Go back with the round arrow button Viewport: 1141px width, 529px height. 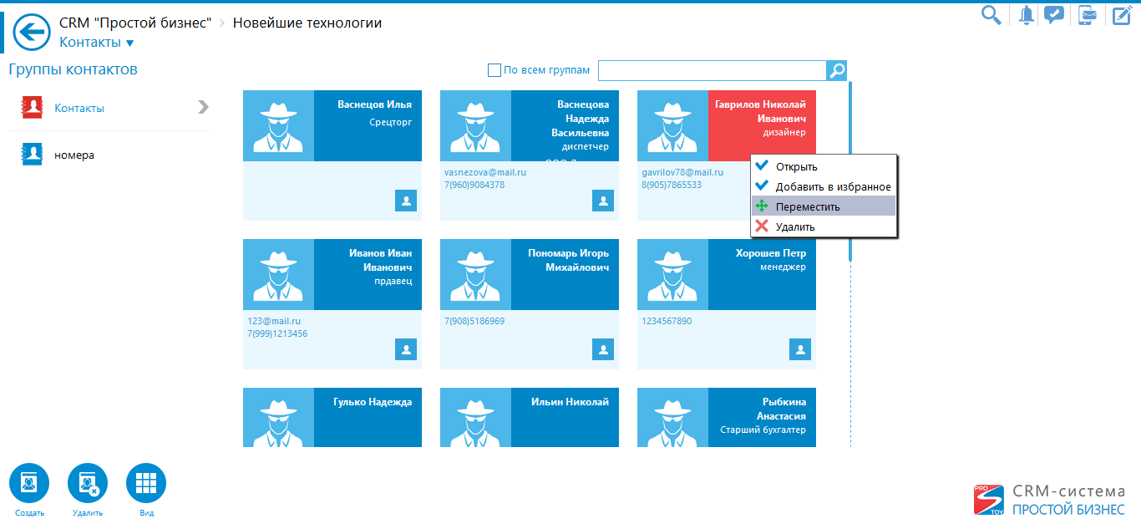click(33, 33)
